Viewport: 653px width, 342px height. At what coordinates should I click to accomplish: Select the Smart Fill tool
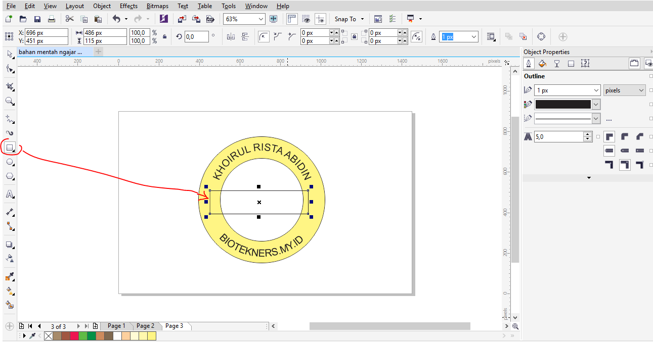(x=10, y=305)
